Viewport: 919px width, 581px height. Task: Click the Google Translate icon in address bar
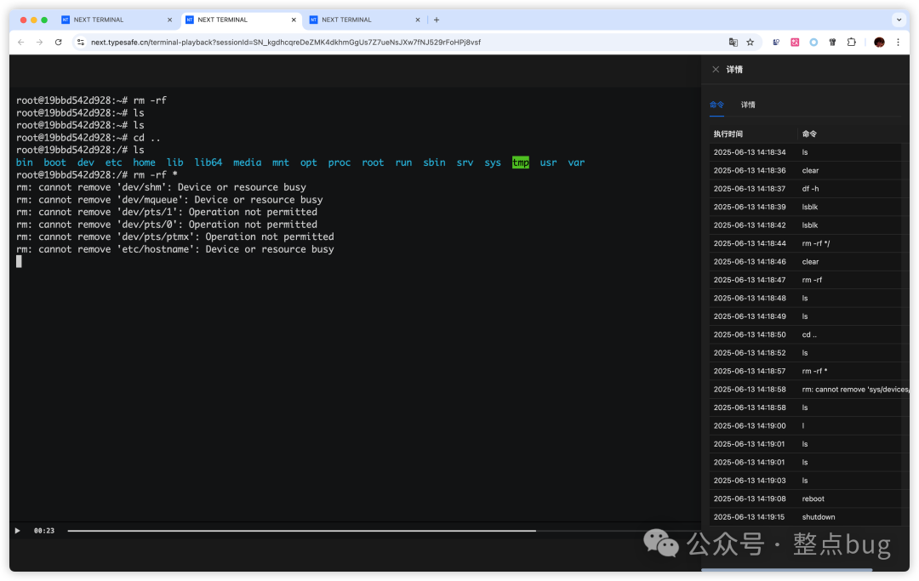733,42
